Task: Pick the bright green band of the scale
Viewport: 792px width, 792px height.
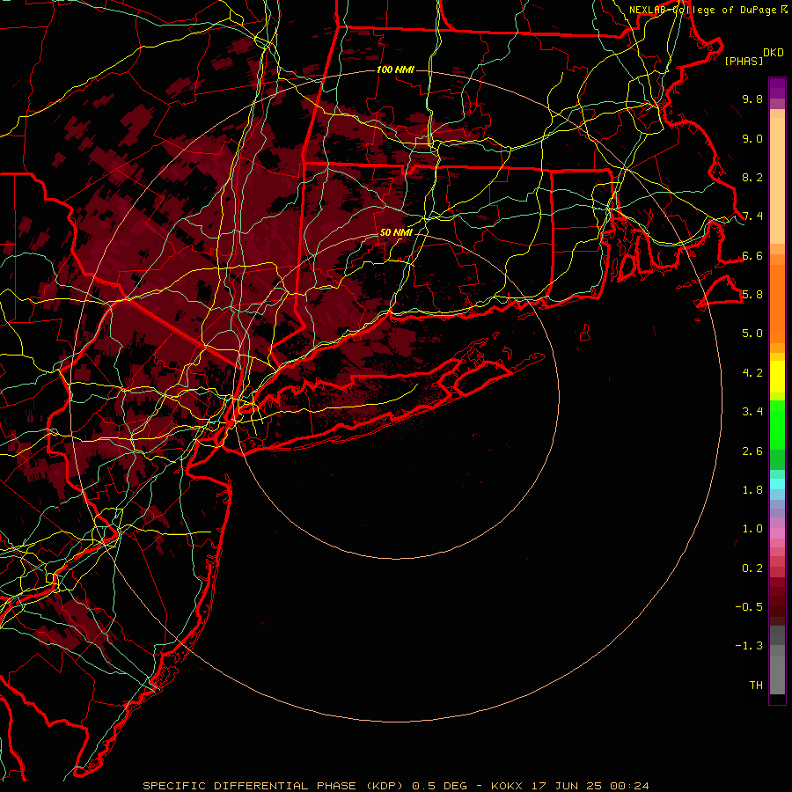Action: point(777,424)
